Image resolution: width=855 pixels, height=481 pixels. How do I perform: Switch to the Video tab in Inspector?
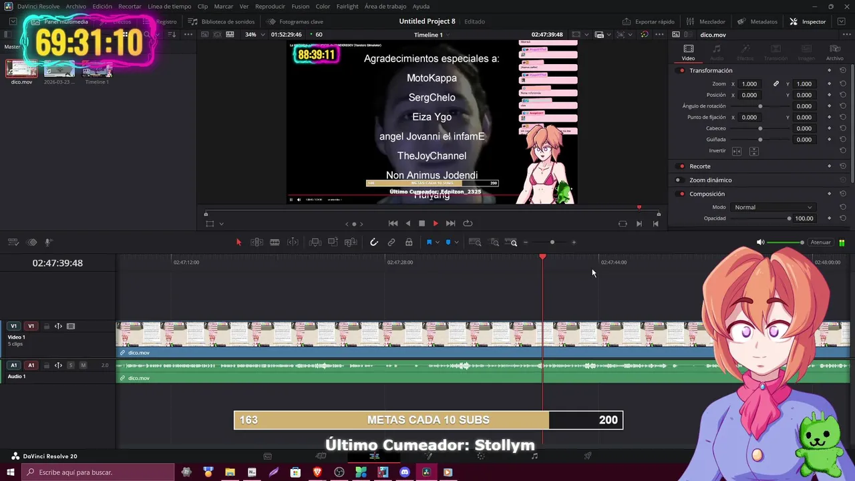coord(688,53)
